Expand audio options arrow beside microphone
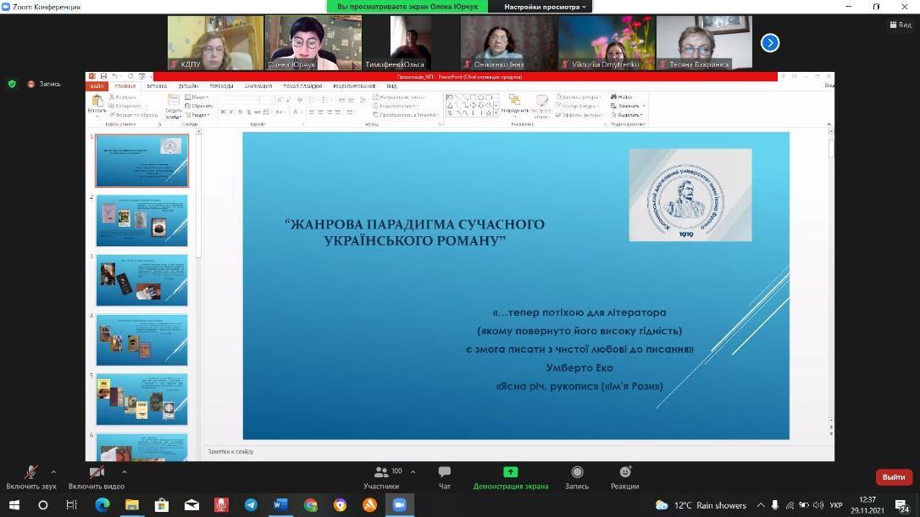Screen dimensions: 920x517 tap(53, 472)
